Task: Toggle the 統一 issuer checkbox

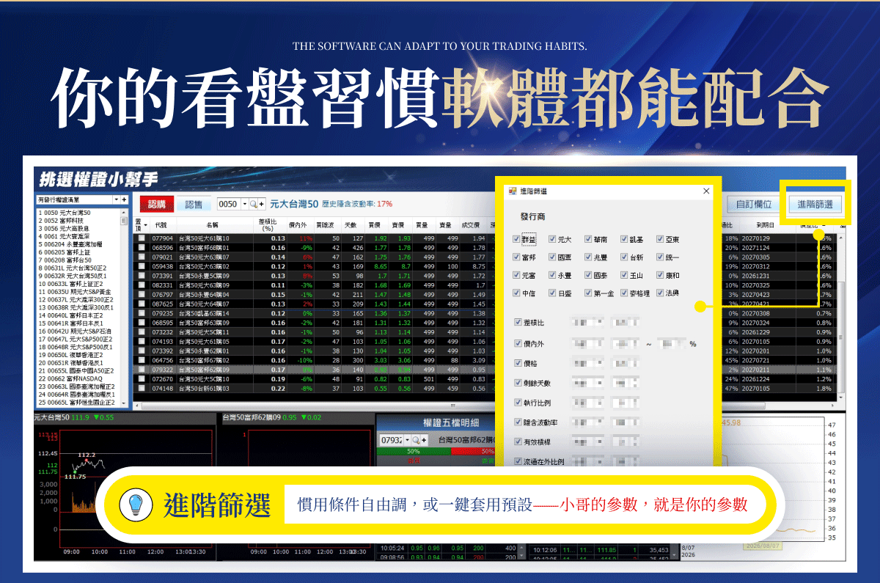Action: pyautogui.click(x=660, y=257)
